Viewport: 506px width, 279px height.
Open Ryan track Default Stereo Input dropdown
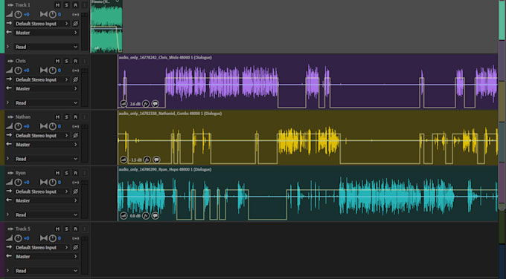click(x=42, y=191)
